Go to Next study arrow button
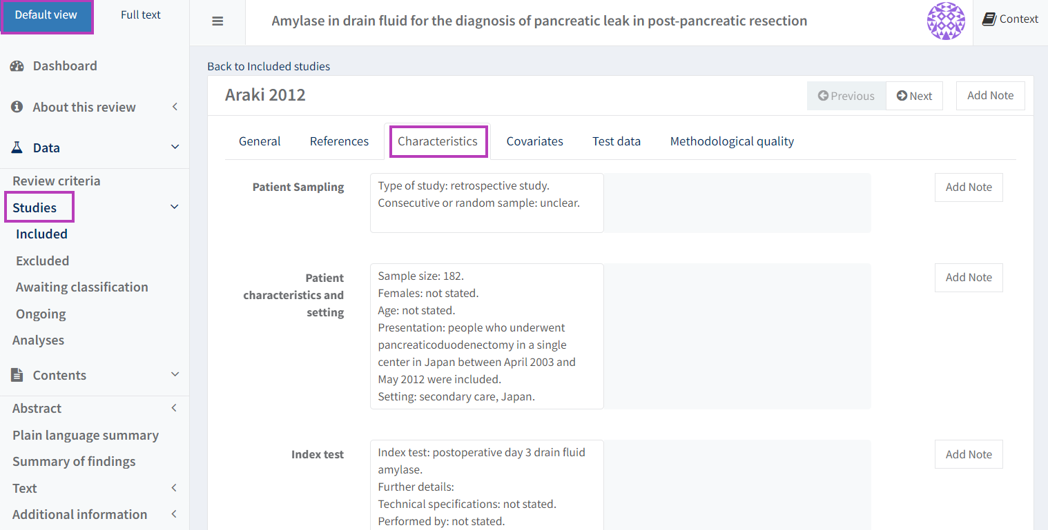The image size is (1048, 530). tap(914, 96)
